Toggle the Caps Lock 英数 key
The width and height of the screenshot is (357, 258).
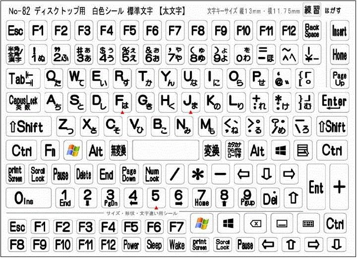[23, 103]
